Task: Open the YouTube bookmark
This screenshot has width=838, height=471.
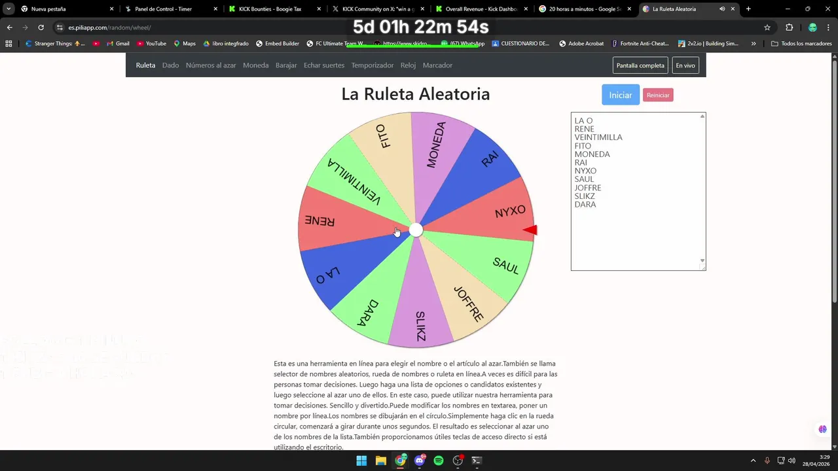Action: pos(151,44)
